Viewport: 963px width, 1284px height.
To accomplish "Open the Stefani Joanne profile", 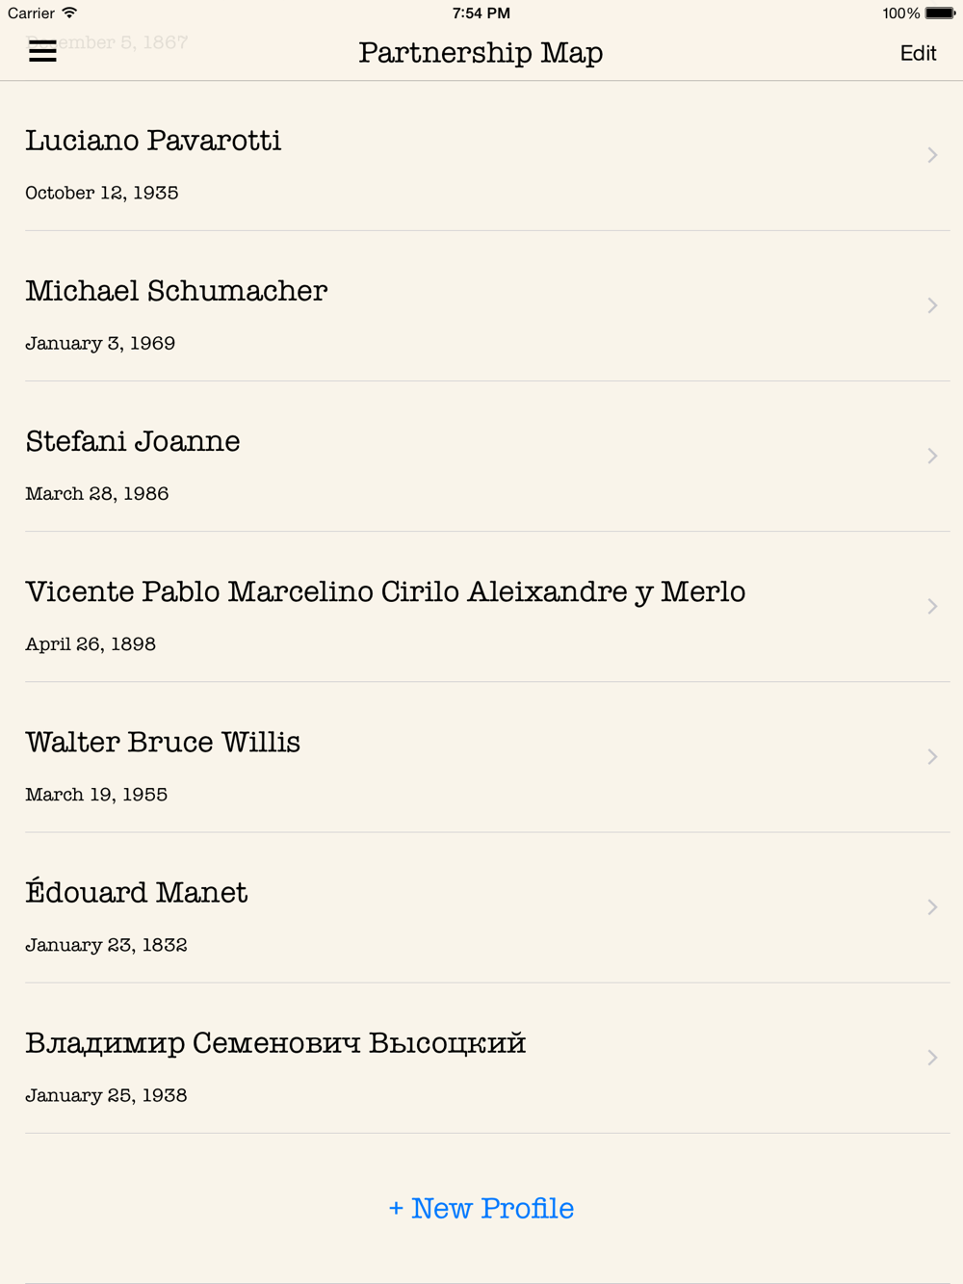I will pos(481,457).
